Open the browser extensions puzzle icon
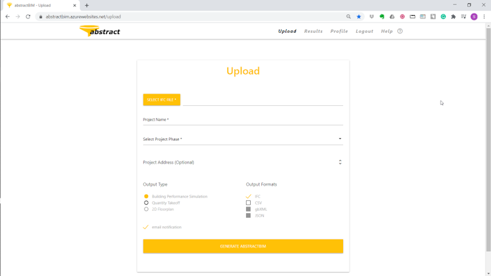 pos(454,16)
